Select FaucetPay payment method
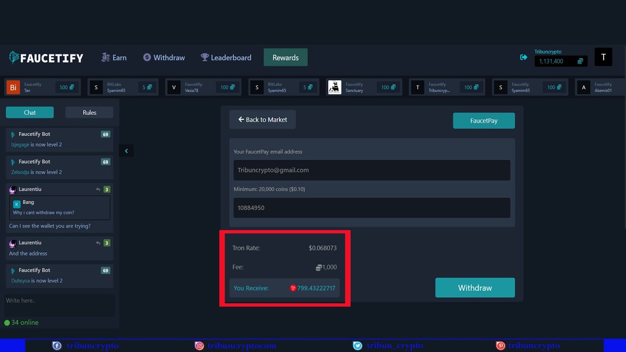Screen dimensions: 626x352 (x=484, y=121)
